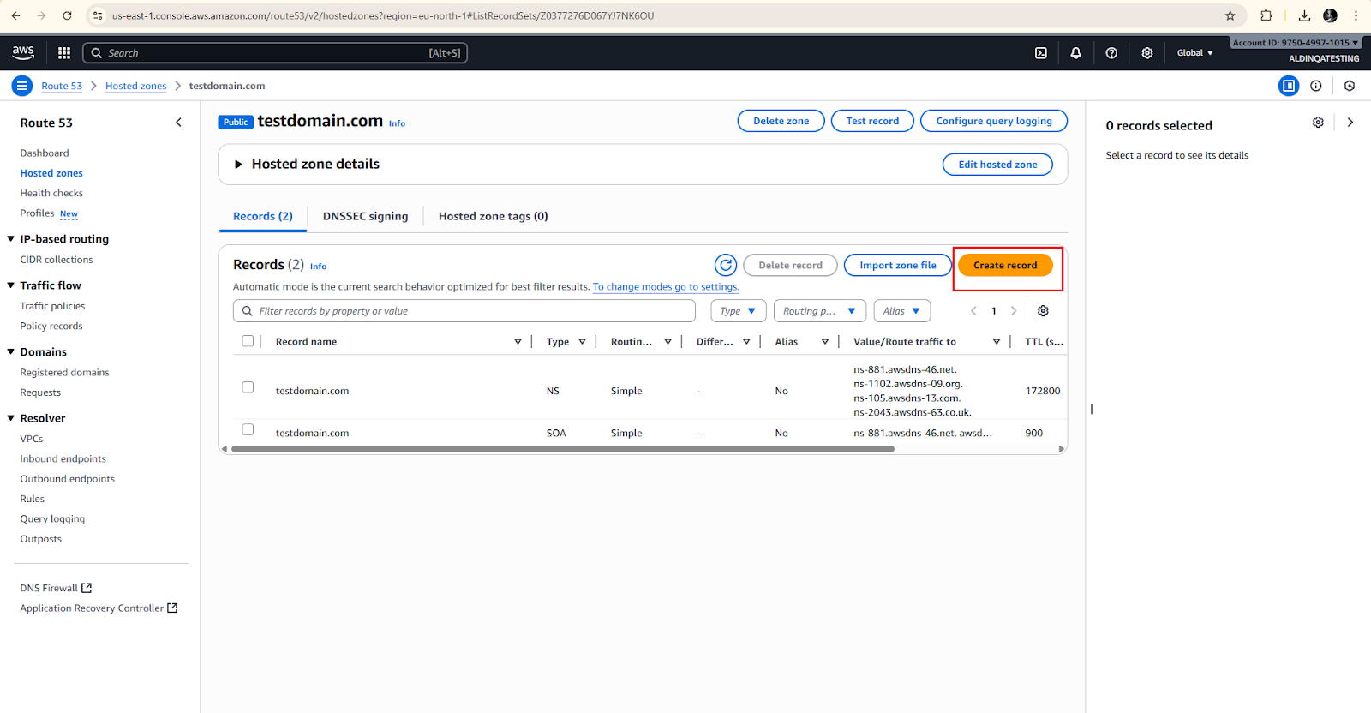Open the notifications bell
This screenshot has height=713, width=1371.
pyautogui.click(x=1075, y=53)
